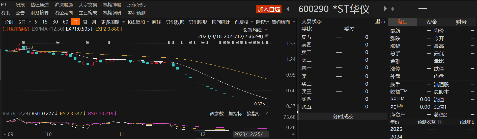Viewport: 477px width, 139px height.
Task: Go to next stock with right arrow
Action: point(385,9)
